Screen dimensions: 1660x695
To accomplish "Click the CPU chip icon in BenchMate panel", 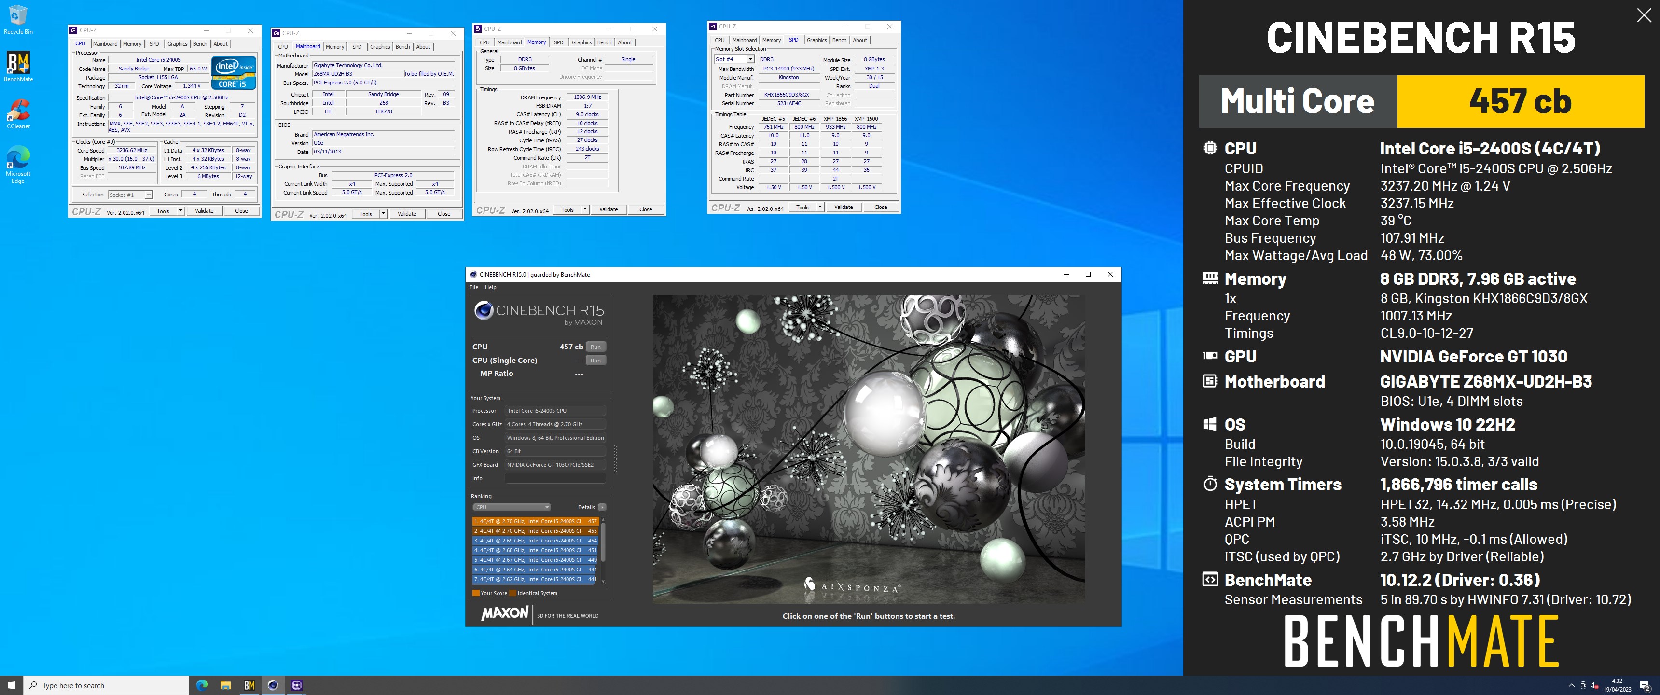I will tap(1210, 148).
